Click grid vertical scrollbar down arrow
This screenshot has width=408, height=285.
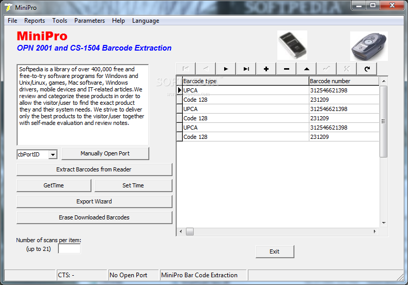[384, 223]
